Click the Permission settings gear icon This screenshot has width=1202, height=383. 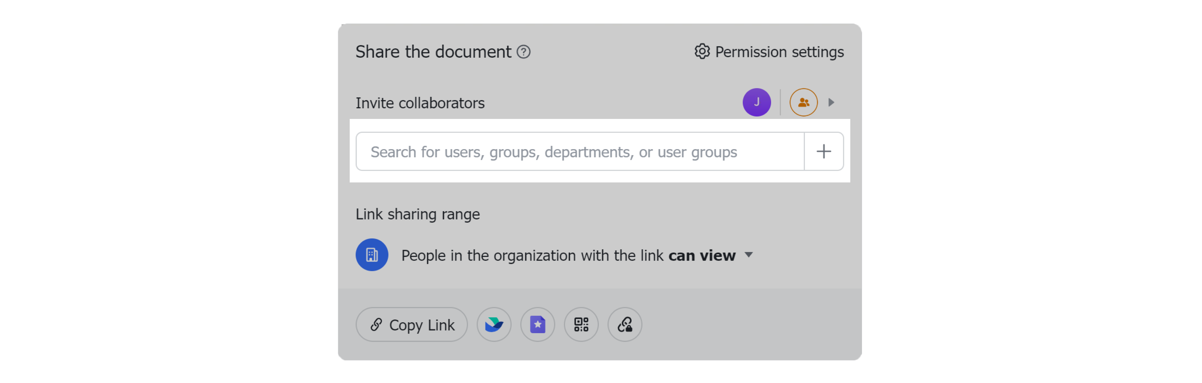(701, 52)
